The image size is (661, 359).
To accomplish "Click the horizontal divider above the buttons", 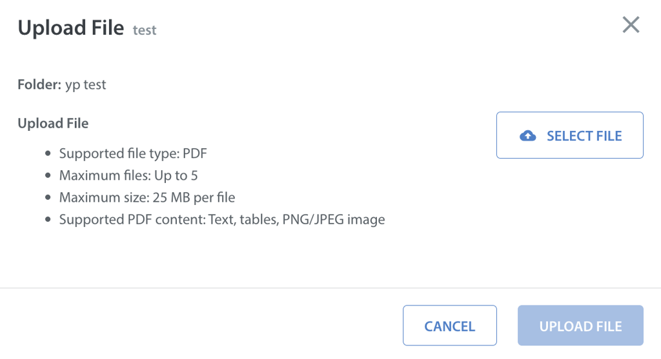I will [330, 287].
